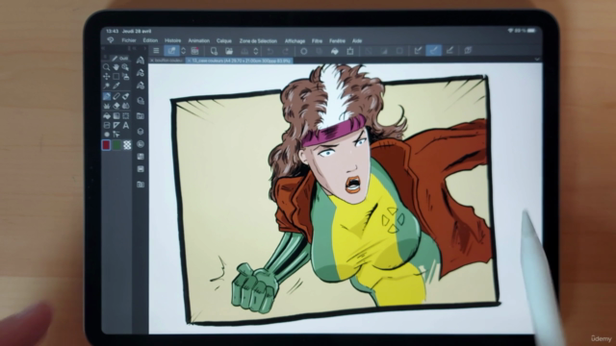Click the command bar icon with red dot
The width and height of the screenshot is (616, 346).
194,51
